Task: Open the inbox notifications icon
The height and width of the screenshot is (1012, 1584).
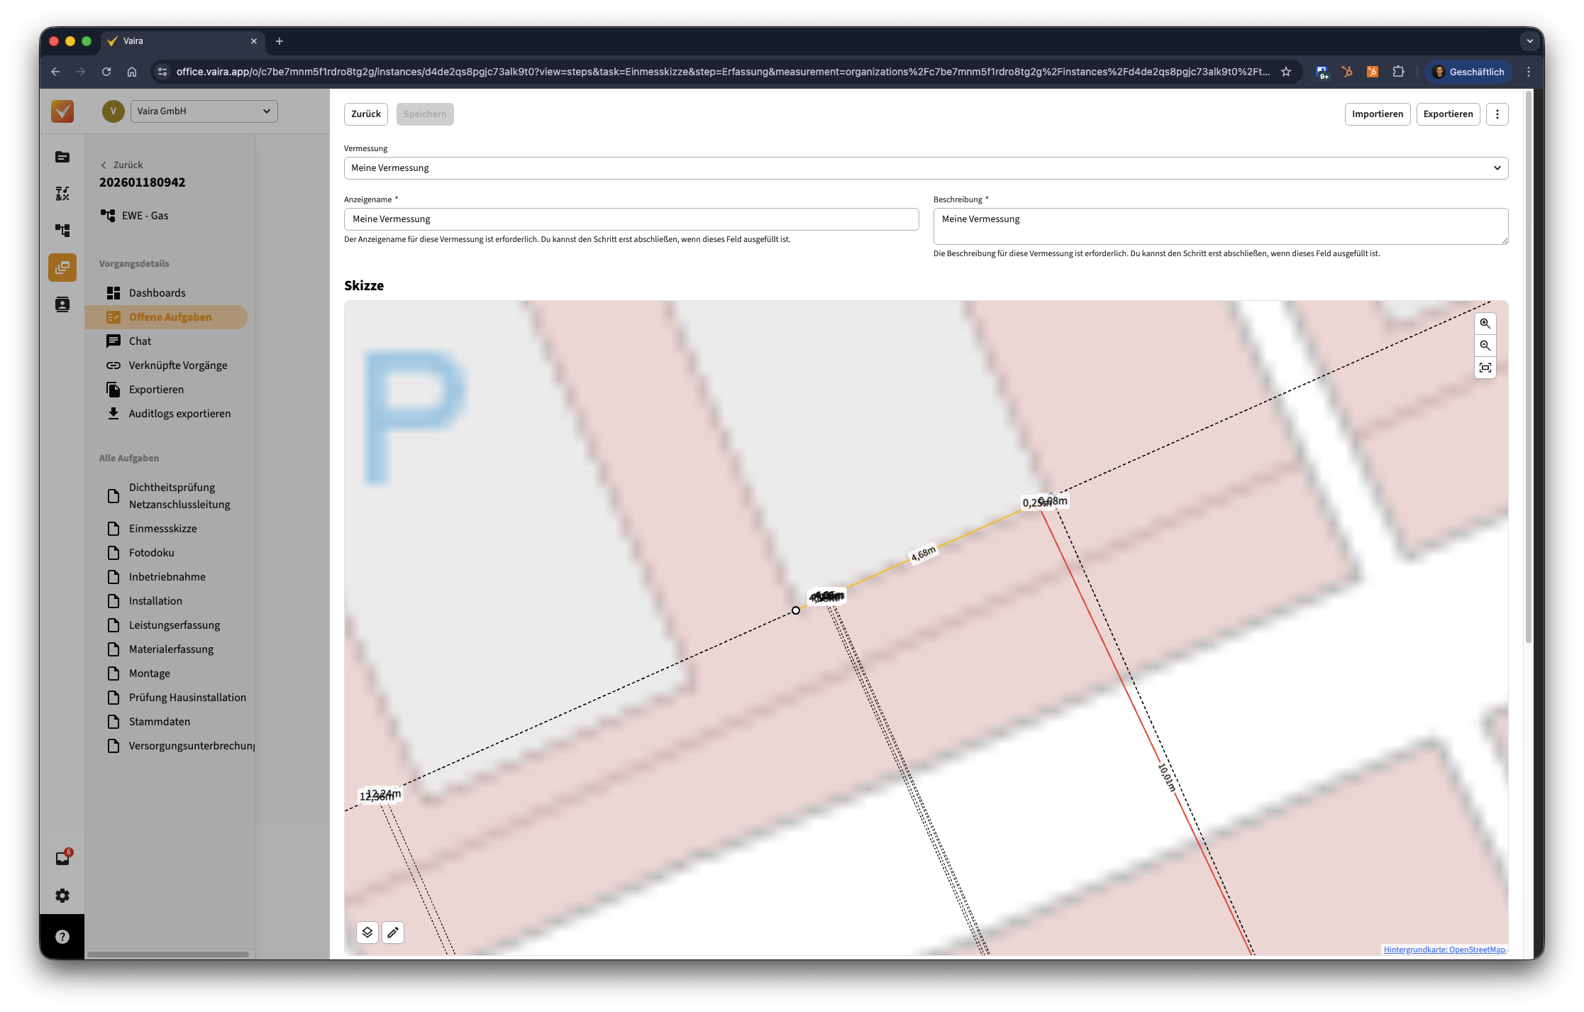Action: tap(62, 859)
